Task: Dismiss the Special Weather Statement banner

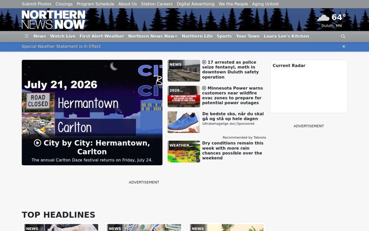Action: (343, 47)
